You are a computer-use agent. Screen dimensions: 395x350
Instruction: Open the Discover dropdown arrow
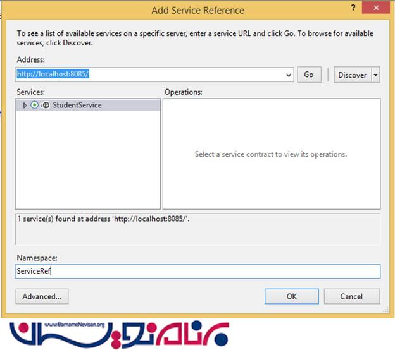point(375,75)
